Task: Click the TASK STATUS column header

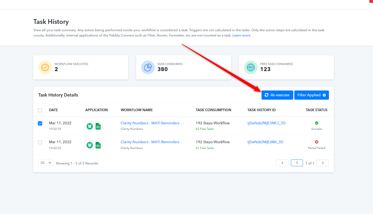Action: click(317, 110)
